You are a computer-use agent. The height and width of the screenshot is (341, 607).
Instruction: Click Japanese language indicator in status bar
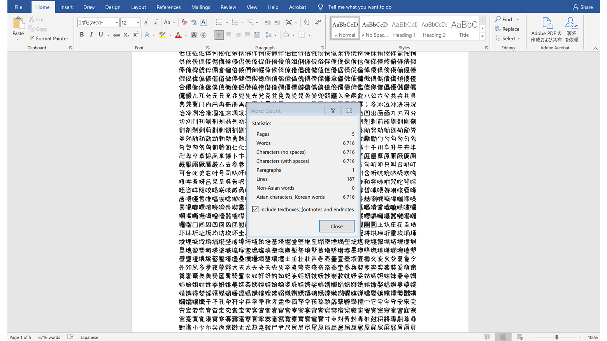click(x=89, y=337)
